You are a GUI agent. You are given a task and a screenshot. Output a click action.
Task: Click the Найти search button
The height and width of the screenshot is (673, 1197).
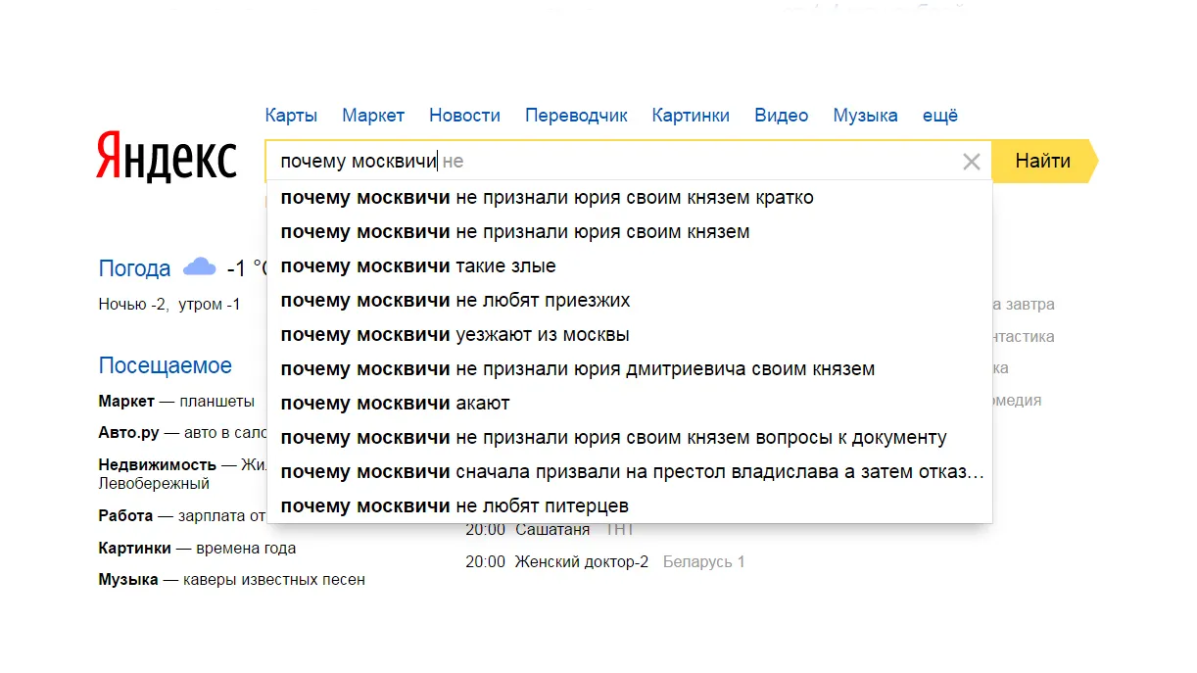1044,162
